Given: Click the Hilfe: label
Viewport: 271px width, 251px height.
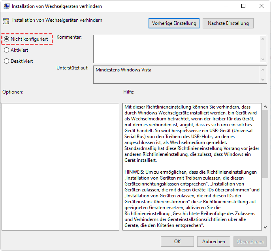Looking at the screenshot, I should coord(129,92).
